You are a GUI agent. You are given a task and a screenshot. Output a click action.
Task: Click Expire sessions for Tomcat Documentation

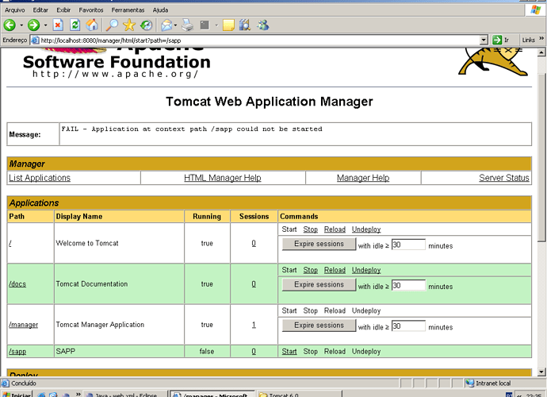pos(319,284)
